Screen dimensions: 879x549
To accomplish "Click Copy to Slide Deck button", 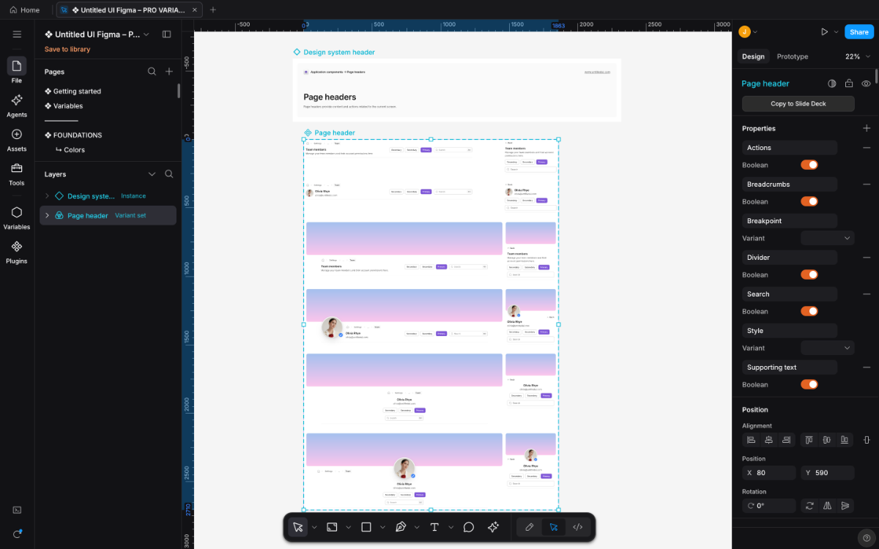I will (x=798, y=104).
